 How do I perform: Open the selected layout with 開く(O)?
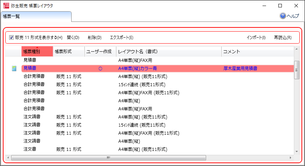(73, 37)
